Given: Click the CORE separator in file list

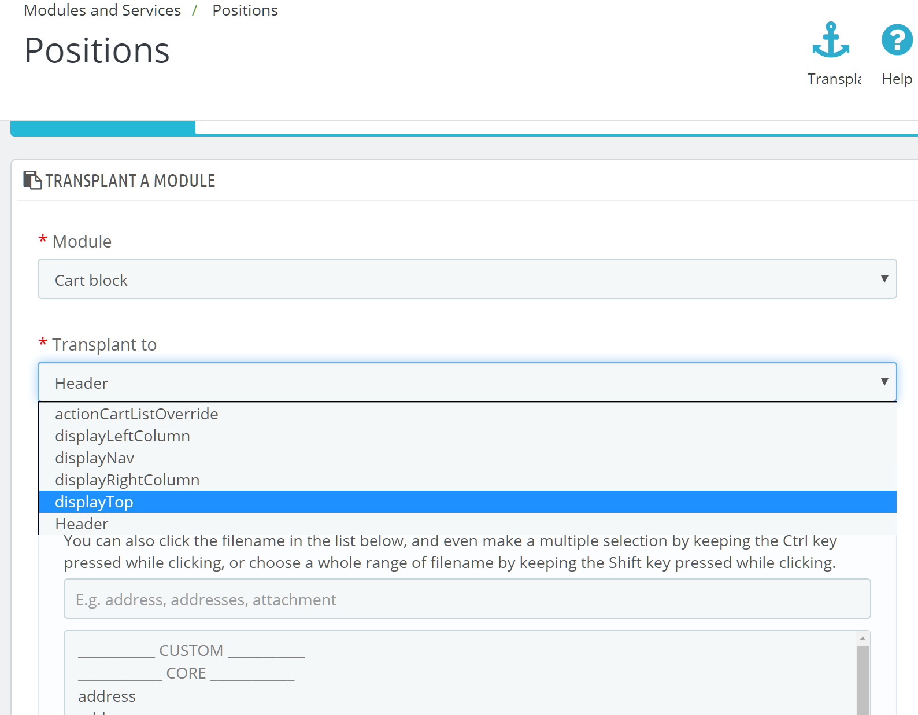Looking at the screenshot, I should click(186, 673).
